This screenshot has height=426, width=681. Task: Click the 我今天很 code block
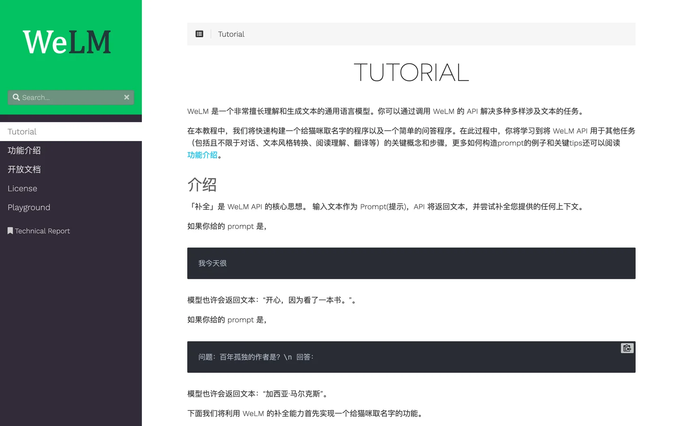click(x=411, y=263)
